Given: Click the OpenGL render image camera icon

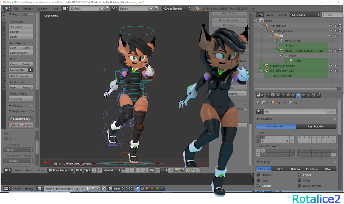Looking at the screenshot, I should [x=177, y=170].
